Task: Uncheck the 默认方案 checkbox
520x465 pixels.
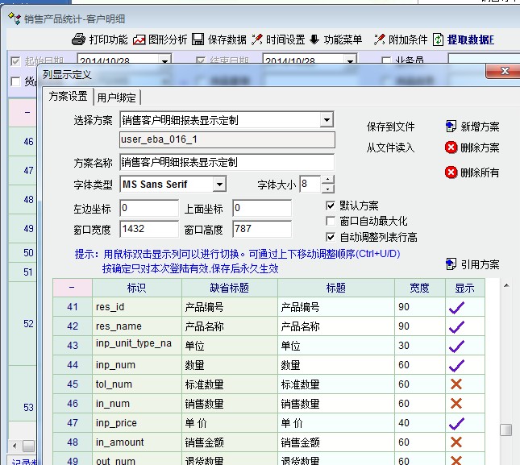Action: pyautogui.click(x=330, y=206)
